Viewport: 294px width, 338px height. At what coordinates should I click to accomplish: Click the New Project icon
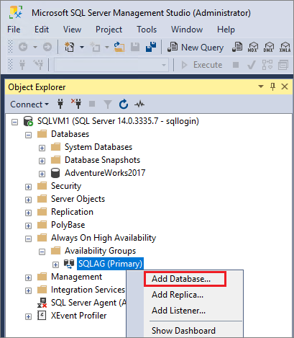coord(70,47)
